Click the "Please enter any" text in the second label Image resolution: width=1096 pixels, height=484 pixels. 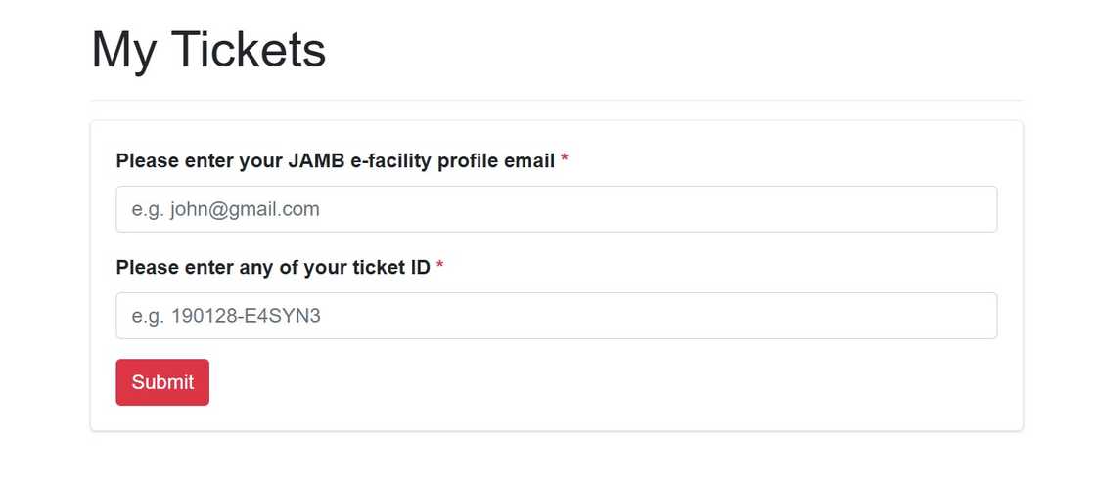195,267
